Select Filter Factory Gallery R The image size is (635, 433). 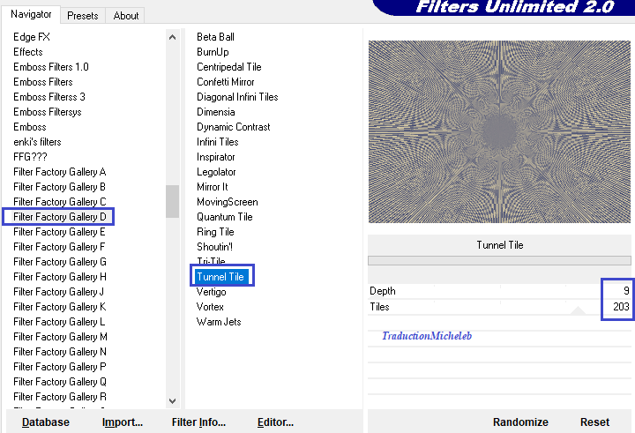click(60, 397)
